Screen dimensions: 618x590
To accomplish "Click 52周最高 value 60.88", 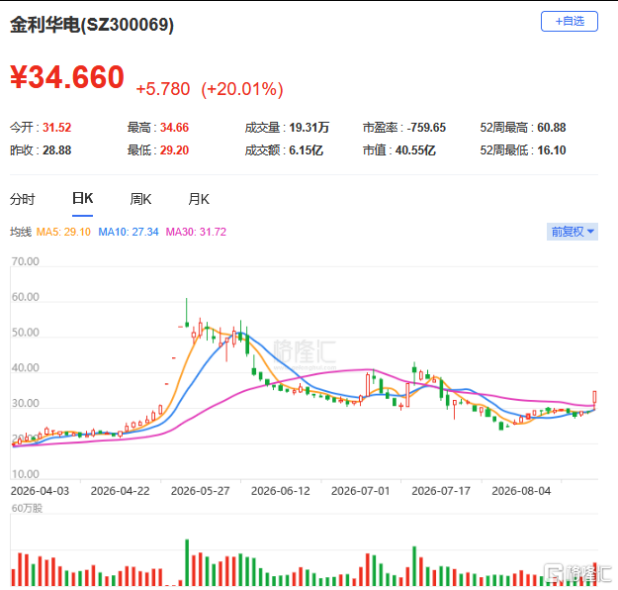I will pyautogui.click(x=552, y=128).
